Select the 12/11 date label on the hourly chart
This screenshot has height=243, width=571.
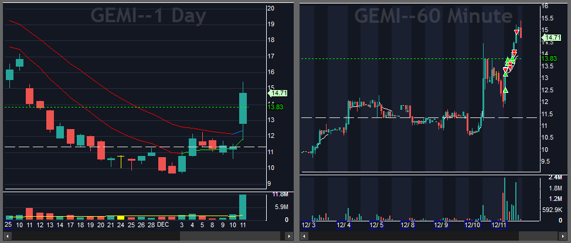[499, 225]
